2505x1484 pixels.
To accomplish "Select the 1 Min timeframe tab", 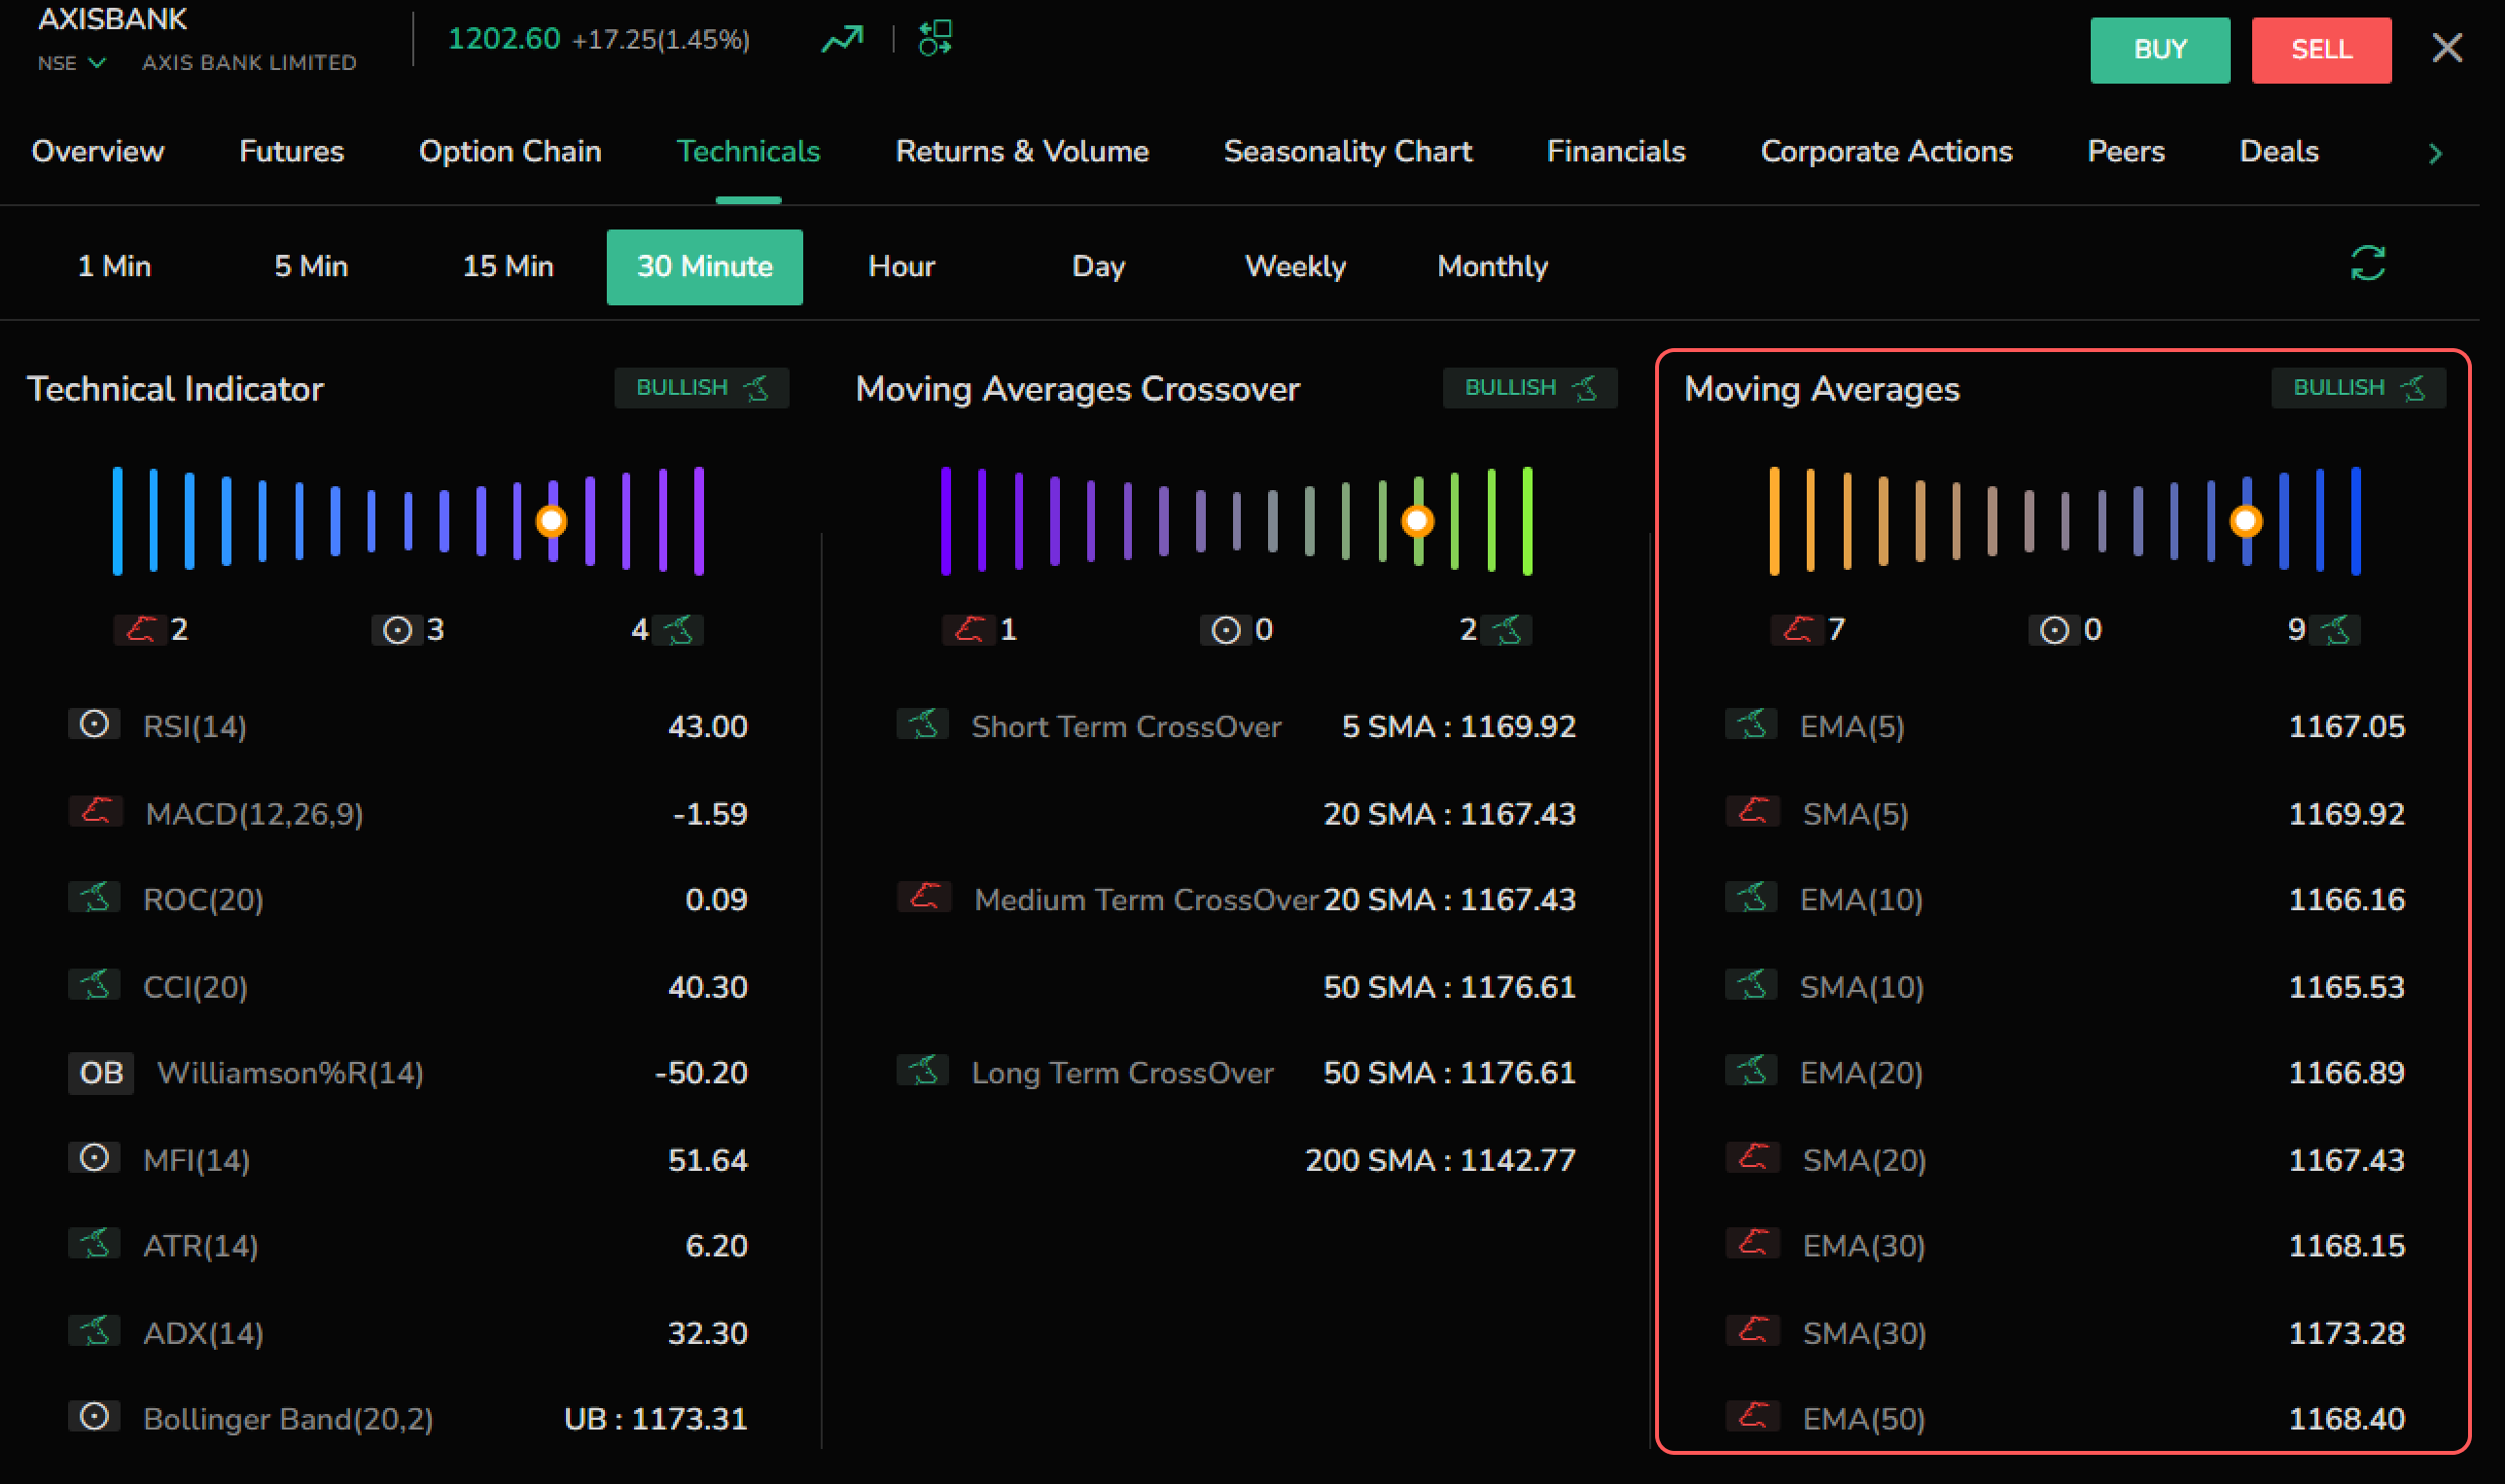I will point(115,266).
